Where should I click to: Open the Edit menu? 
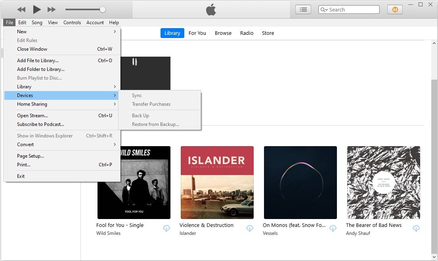(x=22, y=22)
